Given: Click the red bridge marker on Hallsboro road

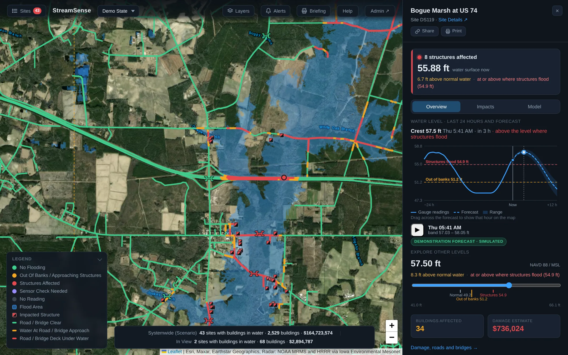Looking at the screenshot, I should pyautogui.click(x=259, y=234).
